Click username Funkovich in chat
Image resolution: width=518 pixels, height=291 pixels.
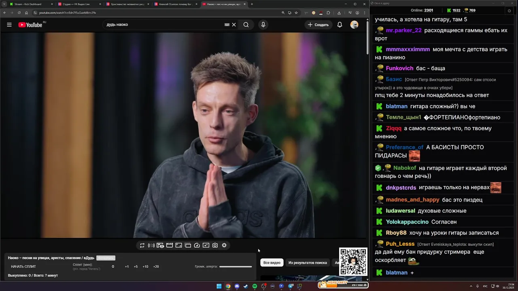click(x=399, y=68)
